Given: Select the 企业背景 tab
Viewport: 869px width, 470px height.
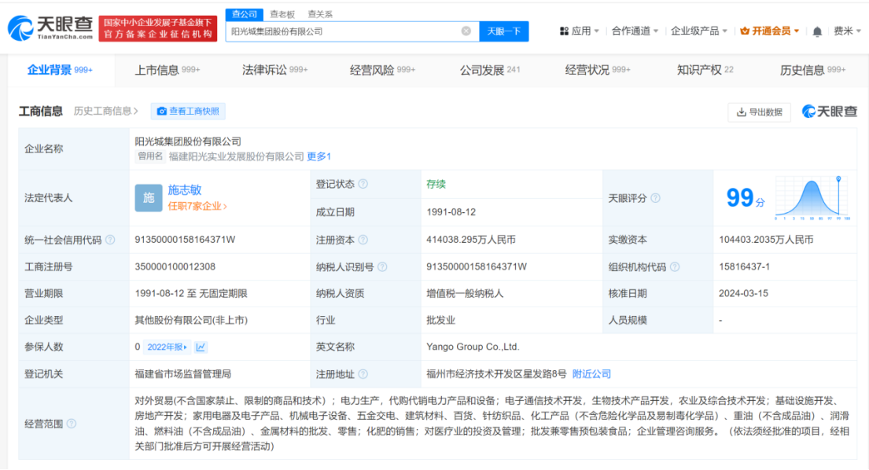Looking at the screenshot, I should 60,70.
